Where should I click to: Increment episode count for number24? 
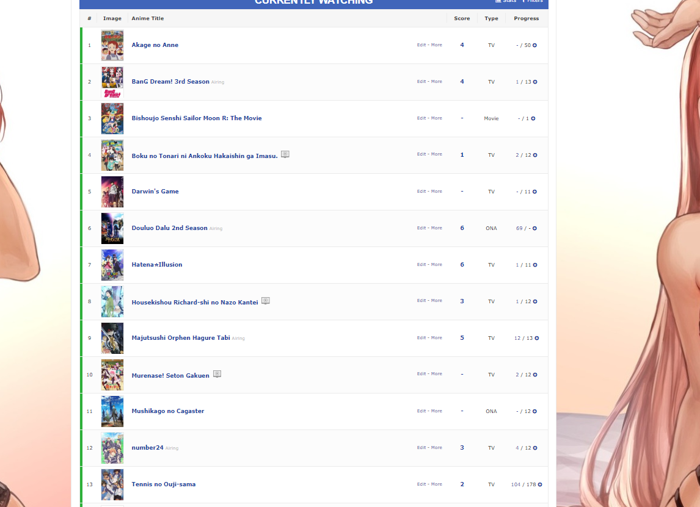coord(535,448)
